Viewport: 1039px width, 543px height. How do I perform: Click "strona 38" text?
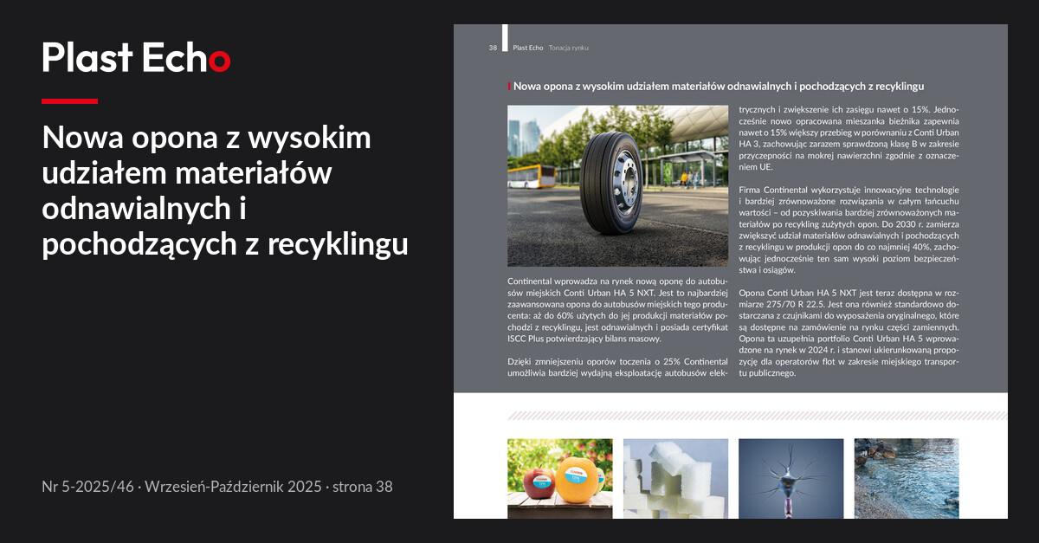(362, 487)
